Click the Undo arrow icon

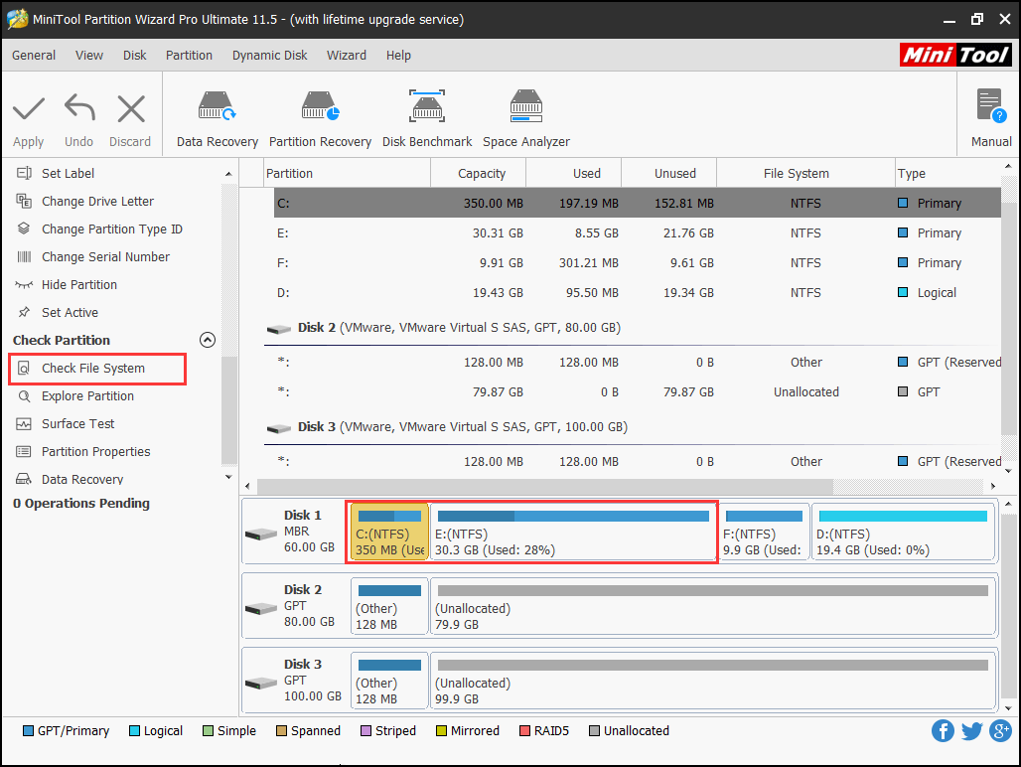(79, 108)
